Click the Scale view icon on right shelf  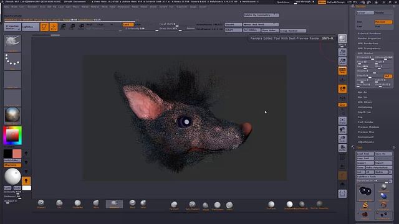click(342, 139)
